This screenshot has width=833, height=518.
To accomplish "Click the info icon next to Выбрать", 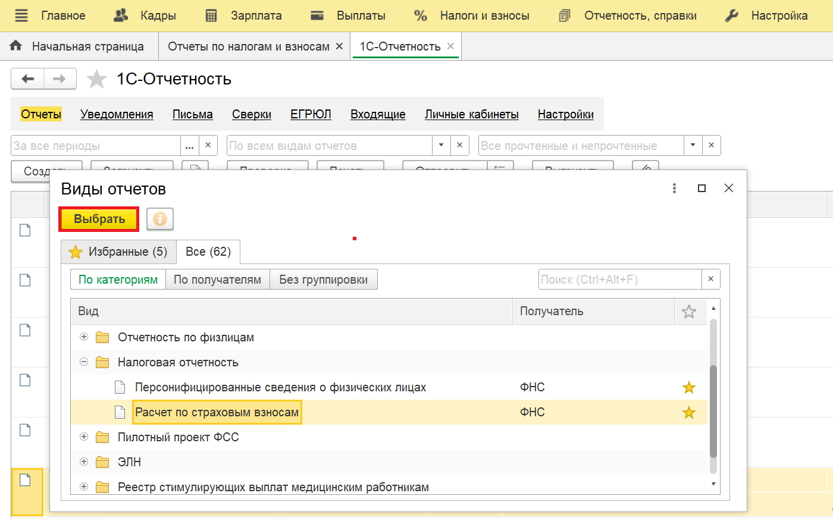I will point(160,219).
